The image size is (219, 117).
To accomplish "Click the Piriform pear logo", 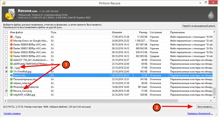I will click(211, 14).
